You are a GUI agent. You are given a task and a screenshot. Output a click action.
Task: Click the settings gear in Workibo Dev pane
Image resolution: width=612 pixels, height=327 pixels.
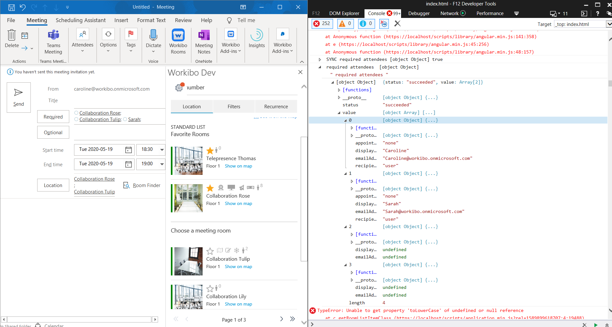pyautogui.click(x=179, y=87)
